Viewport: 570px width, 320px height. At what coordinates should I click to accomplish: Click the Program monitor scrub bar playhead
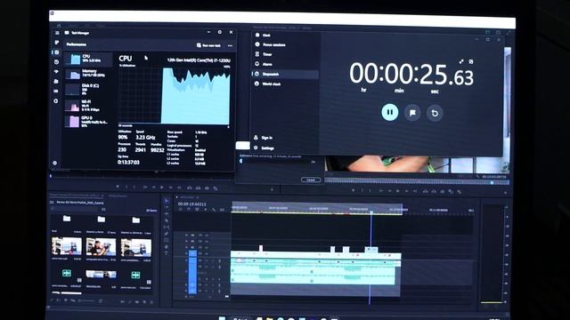[492, 183]
